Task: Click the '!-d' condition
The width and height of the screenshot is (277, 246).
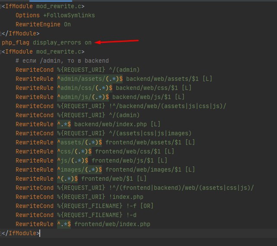Action: click(131, 215)
